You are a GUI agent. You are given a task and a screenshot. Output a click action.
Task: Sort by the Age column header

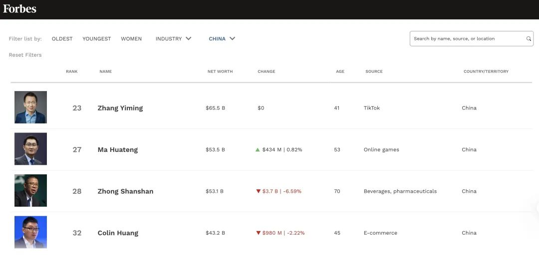click(x=340, y=72)
